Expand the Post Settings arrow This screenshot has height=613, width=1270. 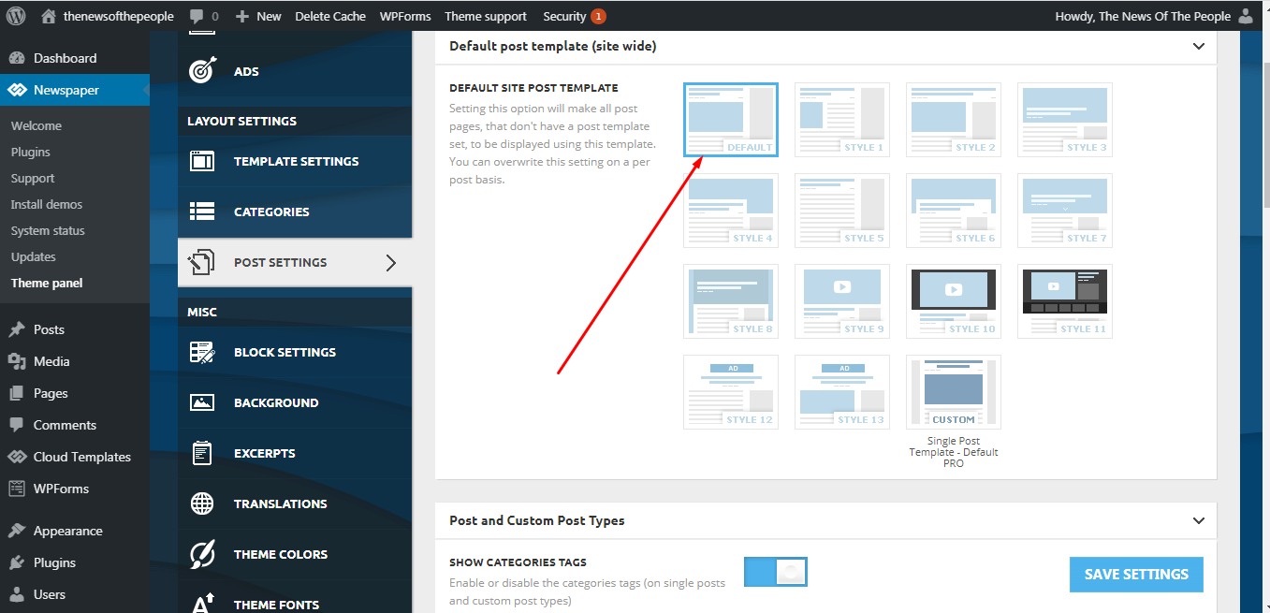pos(391,262)
